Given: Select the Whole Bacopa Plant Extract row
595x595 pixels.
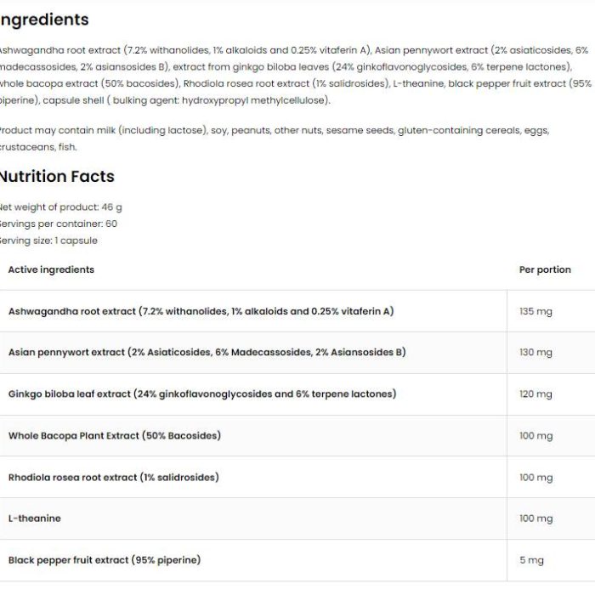Looking at the screenshot, I should 297,436.
